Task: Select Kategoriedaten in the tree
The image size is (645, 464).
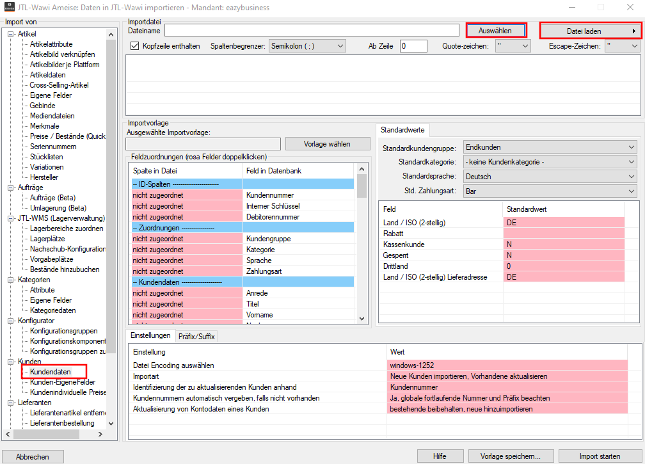Action: pyautogui.click(x=52, y=310)
